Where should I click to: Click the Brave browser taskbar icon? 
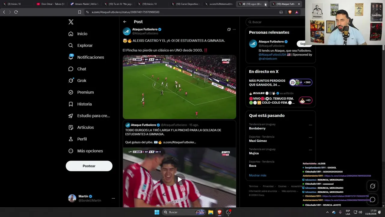tap(220, 212)
